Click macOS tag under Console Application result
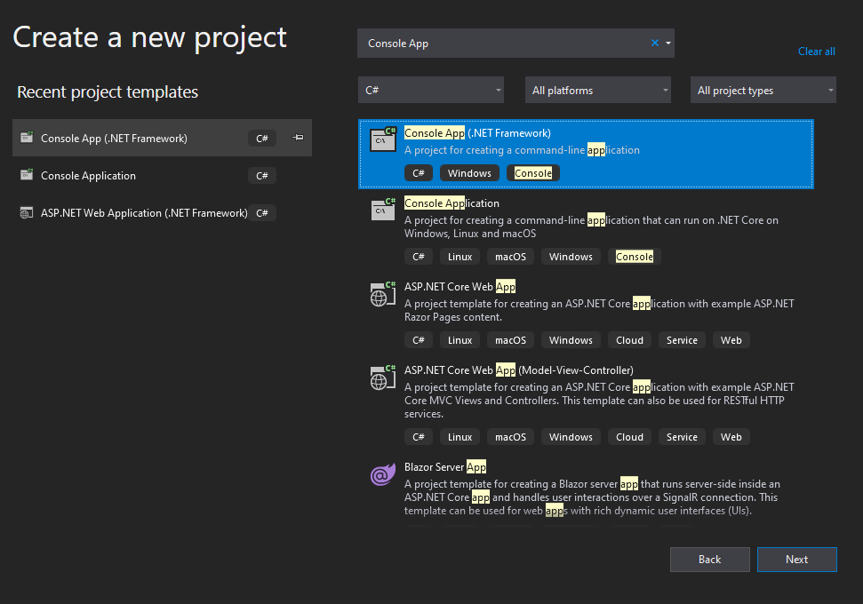This screenshot has width=863, height=604. tap(510, 257)
